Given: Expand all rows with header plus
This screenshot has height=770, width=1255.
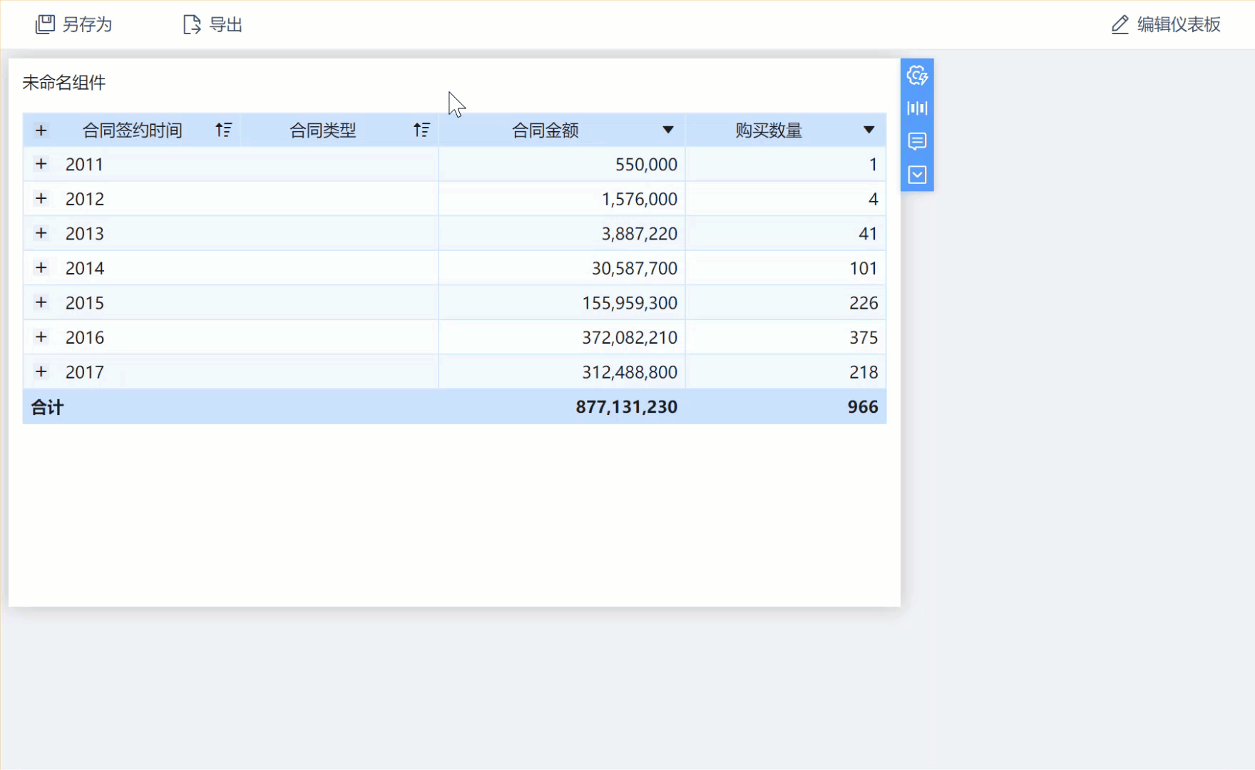Looking at the screenshot, I should tap(41, 130).
